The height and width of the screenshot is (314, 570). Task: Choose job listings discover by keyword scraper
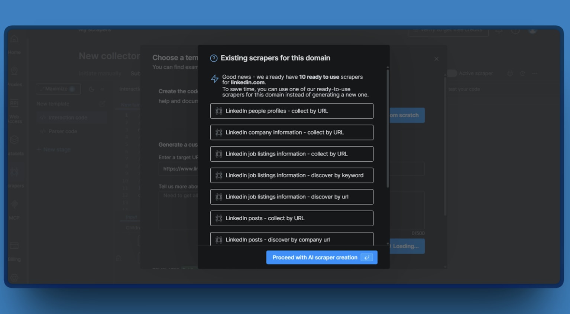pyautogui.click(x=292, y=176)
